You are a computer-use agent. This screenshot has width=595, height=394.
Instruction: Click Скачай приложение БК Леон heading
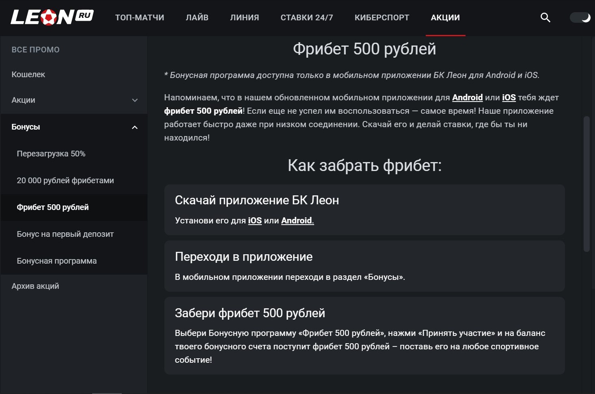click(x=257, y=200)
